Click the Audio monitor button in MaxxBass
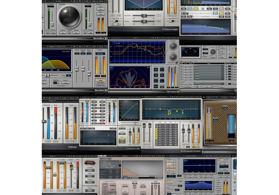 point(101,80)
